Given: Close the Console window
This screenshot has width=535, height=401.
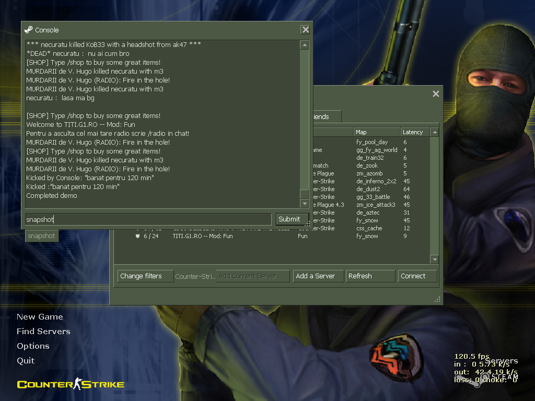Looking at the screenshot, I should pyautogui.click(x=305, y=30).
